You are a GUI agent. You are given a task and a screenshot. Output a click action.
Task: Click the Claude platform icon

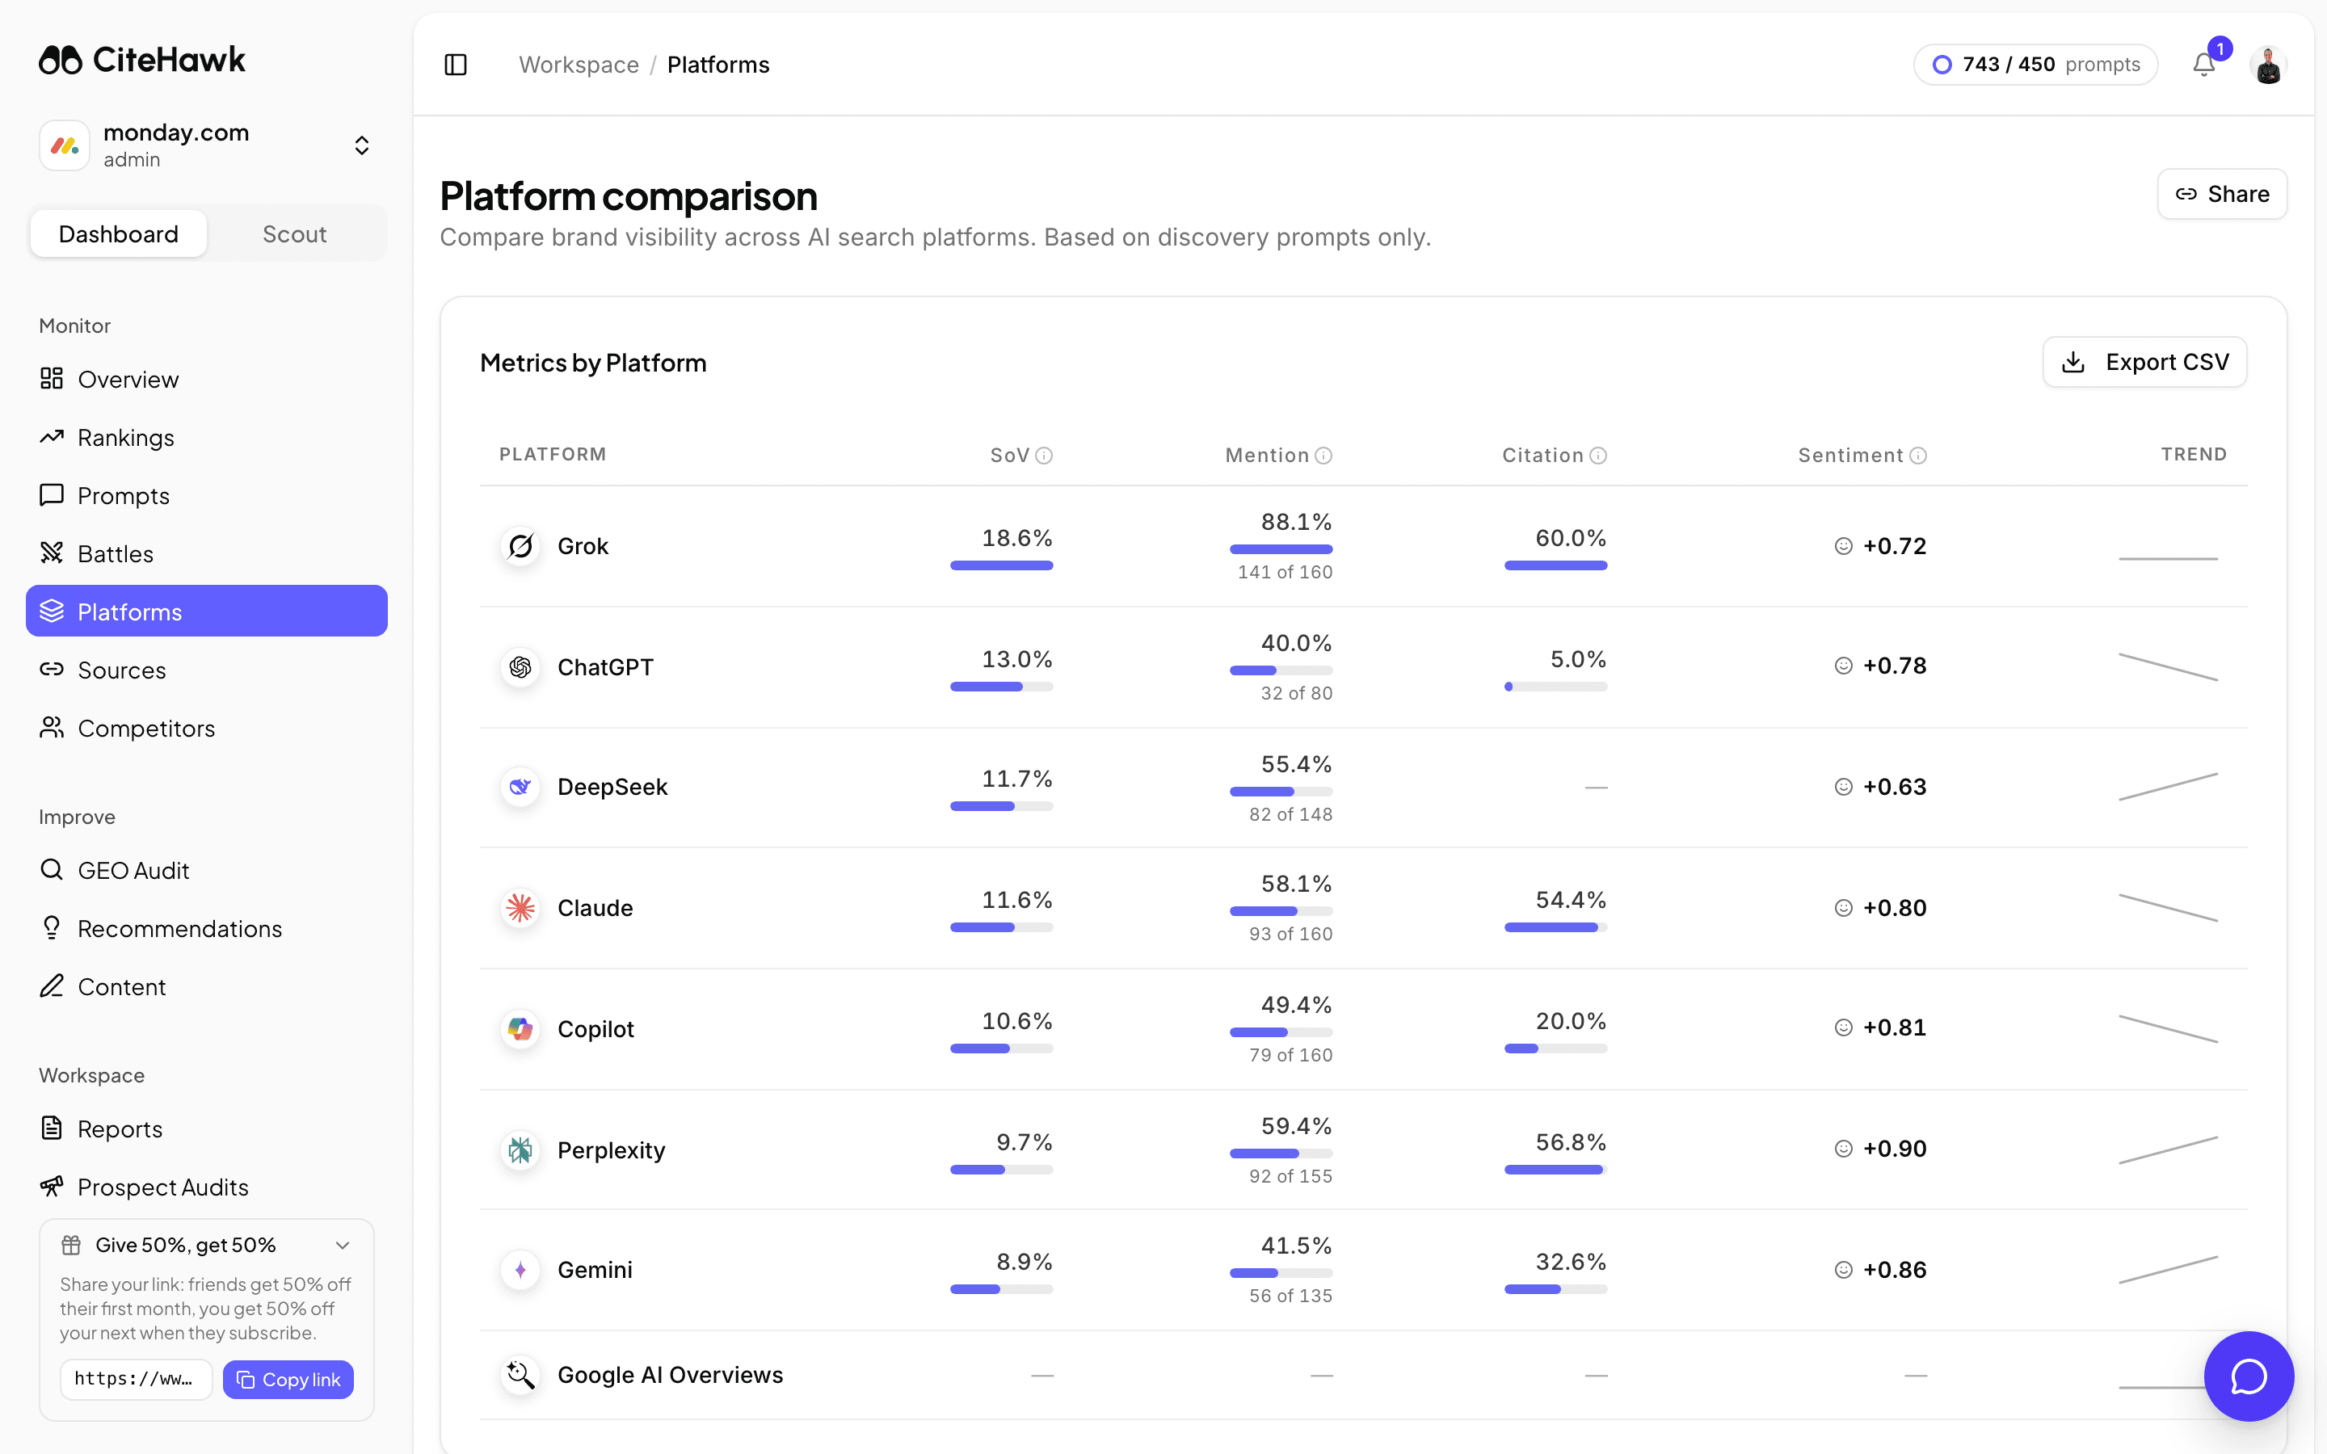(x=520, y=908)
